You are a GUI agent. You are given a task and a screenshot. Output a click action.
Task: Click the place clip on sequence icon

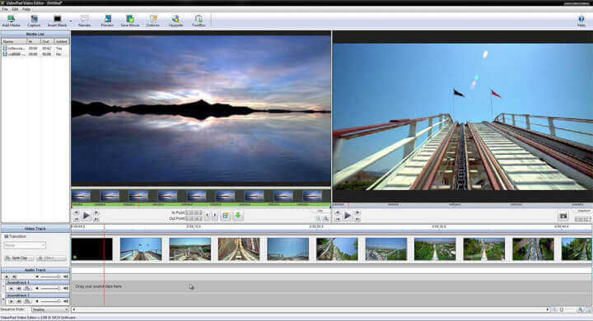click(226, 216)
